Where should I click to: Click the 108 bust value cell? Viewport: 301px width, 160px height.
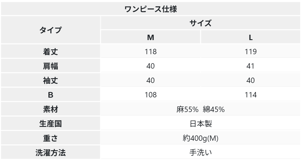click(151, 95)
